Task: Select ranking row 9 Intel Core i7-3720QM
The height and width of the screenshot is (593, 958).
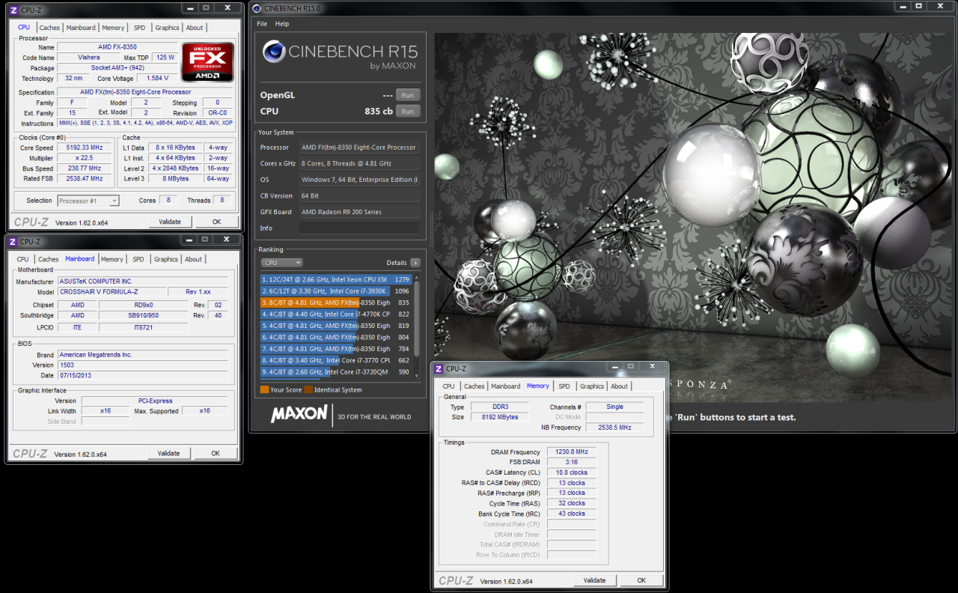Action: (x=336, y=371)
